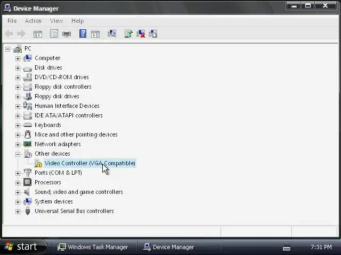Click the Floppy disk controllers icon
This screenshot has width=341, height=255.
tap(28, 87)
